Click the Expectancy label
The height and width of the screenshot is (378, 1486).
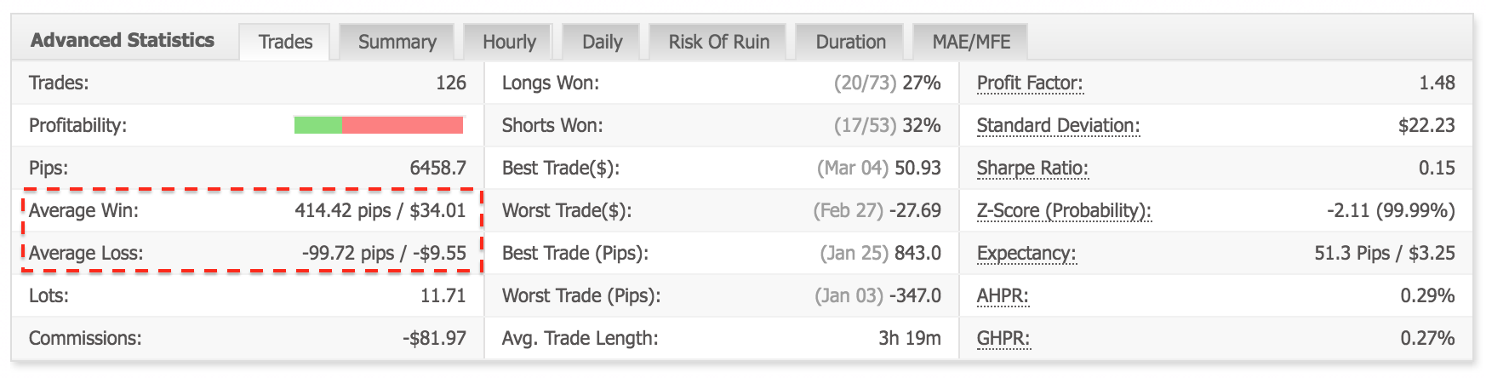1026,254
